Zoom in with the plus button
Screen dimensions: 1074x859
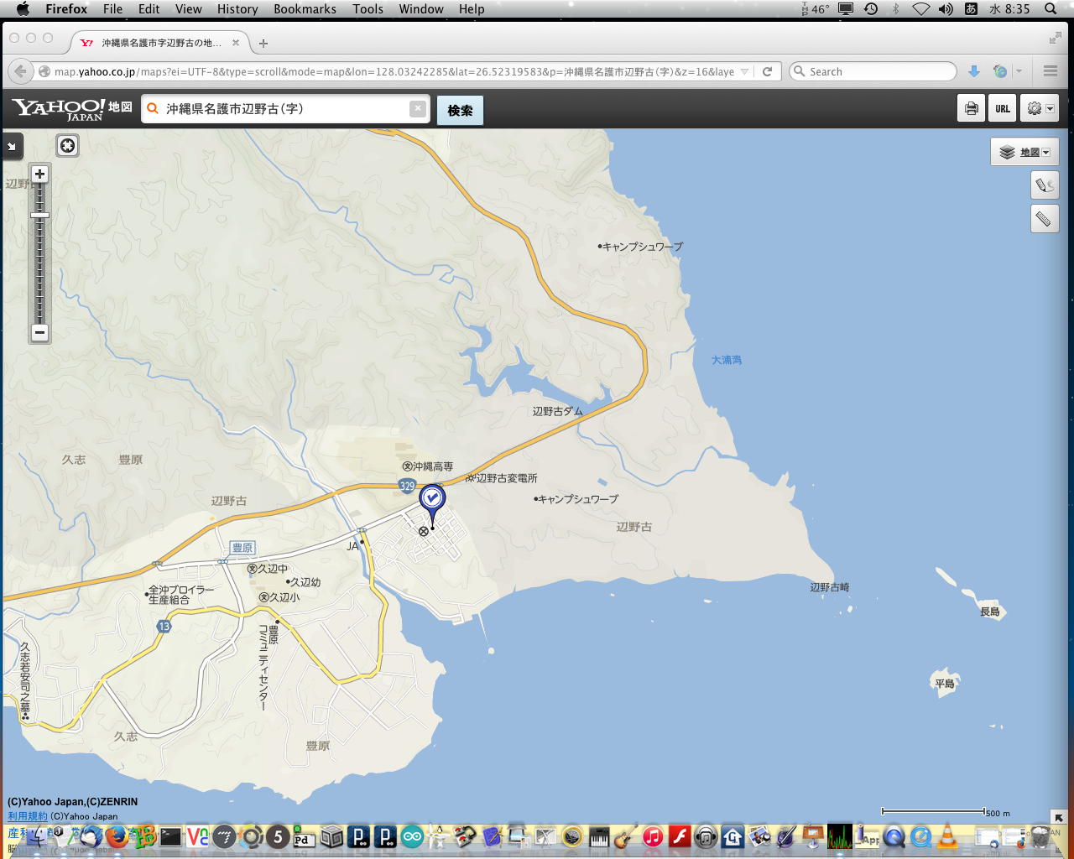[39, 174]
